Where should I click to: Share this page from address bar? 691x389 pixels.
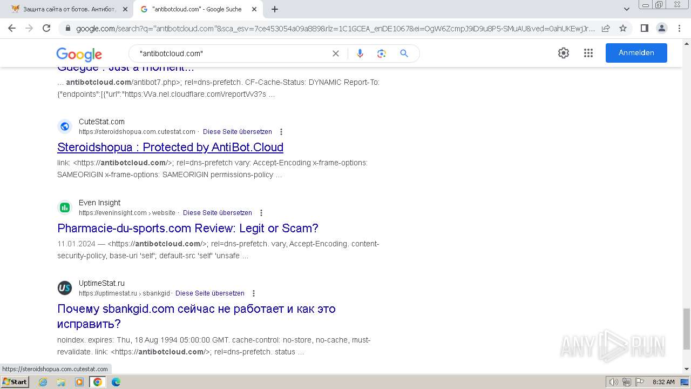tap(606, 28)
